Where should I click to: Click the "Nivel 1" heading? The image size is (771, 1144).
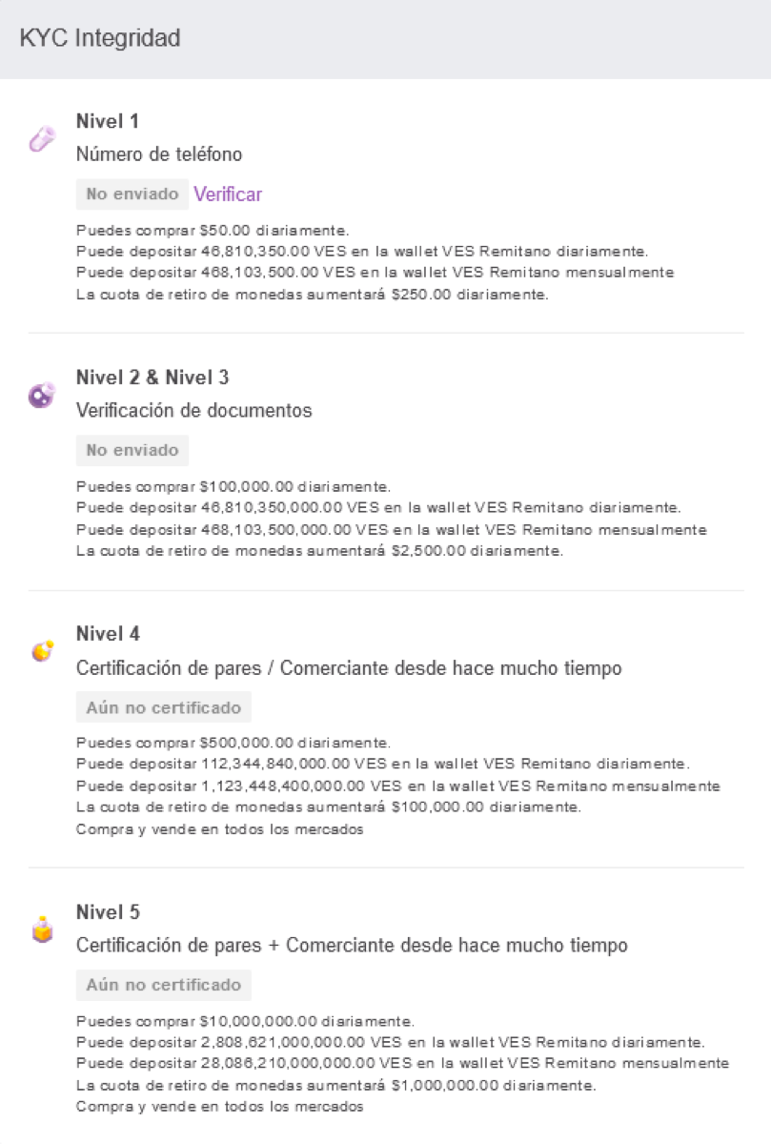[x=108, y=121]
